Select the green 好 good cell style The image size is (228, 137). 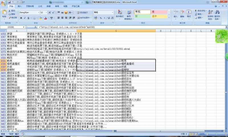pos(142,16)
